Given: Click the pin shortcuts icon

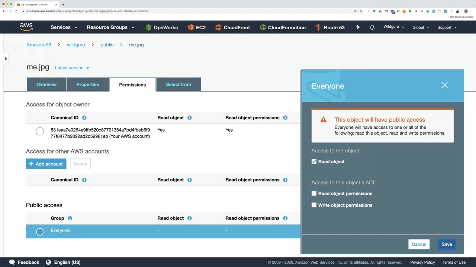Looking at the screenshot, I should point(358,27).
